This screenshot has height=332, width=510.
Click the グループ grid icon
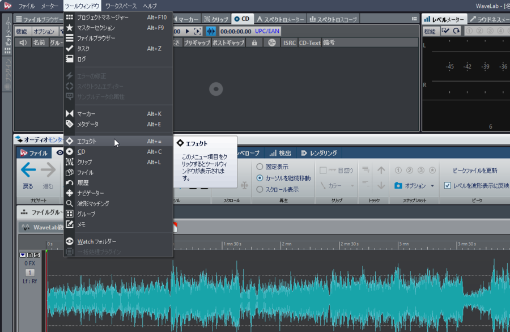tap(69, 214)
